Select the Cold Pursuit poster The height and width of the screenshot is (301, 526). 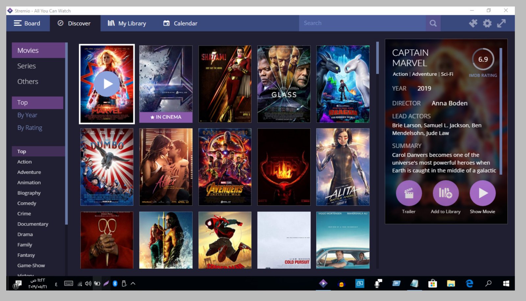point(284,240)
